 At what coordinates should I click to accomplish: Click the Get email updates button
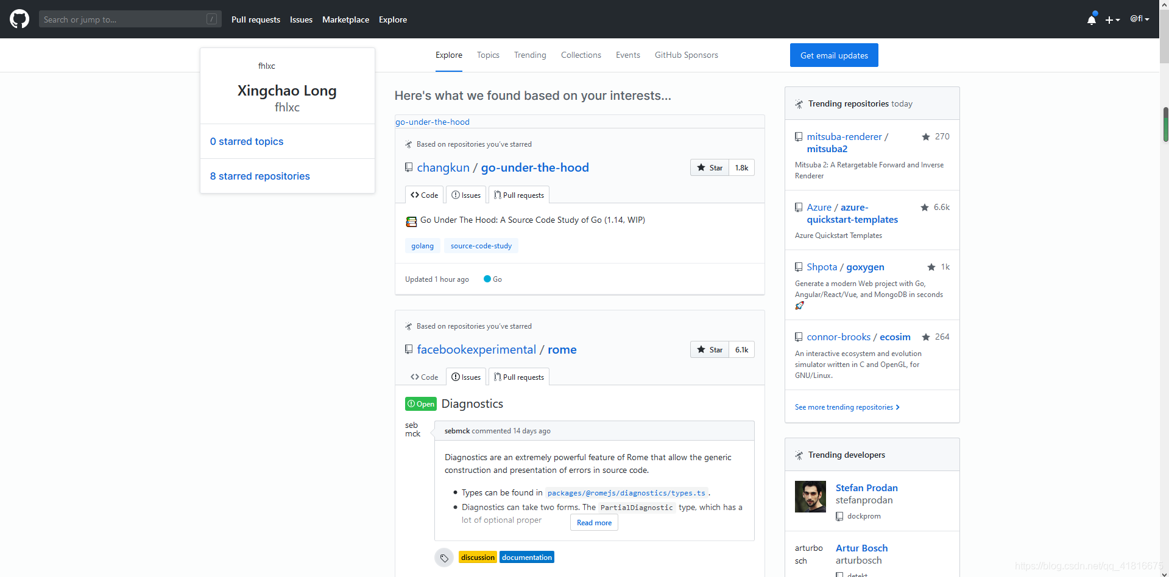[x=834, y=55]
